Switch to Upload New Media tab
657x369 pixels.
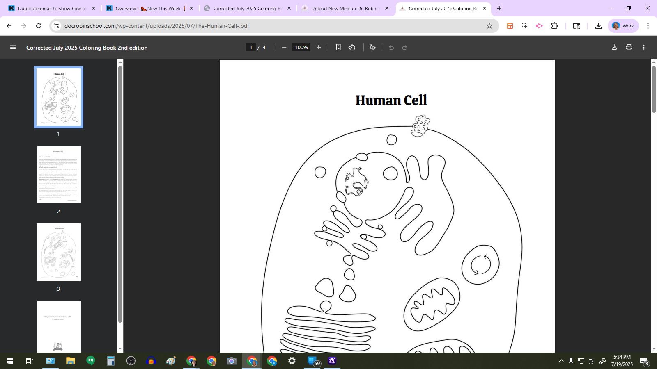tap(345, 9)
